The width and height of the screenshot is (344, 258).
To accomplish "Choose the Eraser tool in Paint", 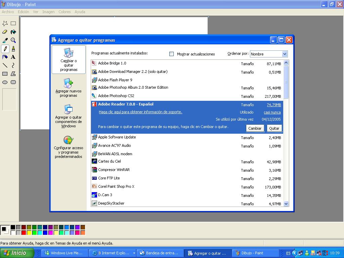I will click(5, 32).
